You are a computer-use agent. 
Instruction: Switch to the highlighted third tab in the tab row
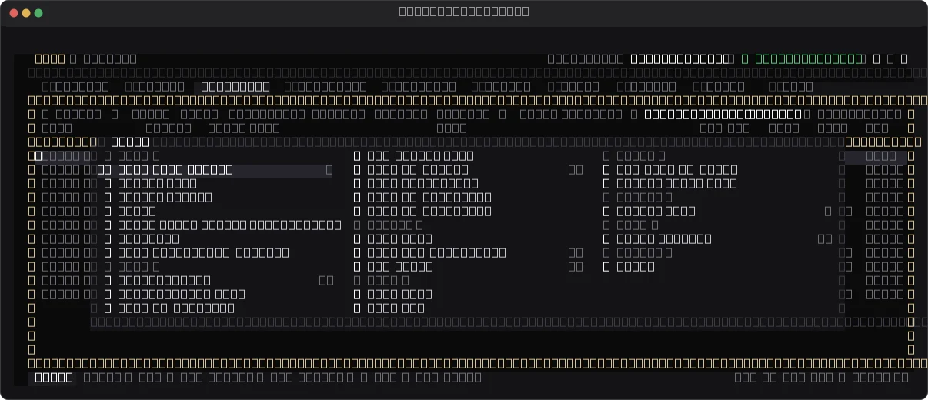pyautogui.click(x=235, y=86)
